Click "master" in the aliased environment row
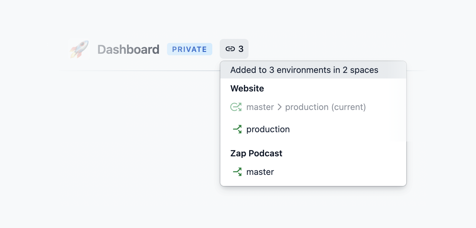The image size is (476, 228). pos(260,107)
